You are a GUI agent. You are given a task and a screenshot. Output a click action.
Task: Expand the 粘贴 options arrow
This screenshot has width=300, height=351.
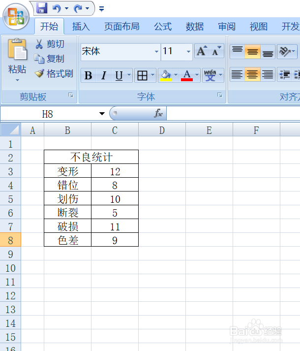(17, 80)
